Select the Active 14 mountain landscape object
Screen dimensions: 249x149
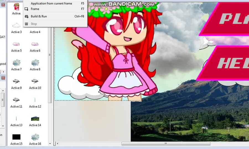point(35,118)
